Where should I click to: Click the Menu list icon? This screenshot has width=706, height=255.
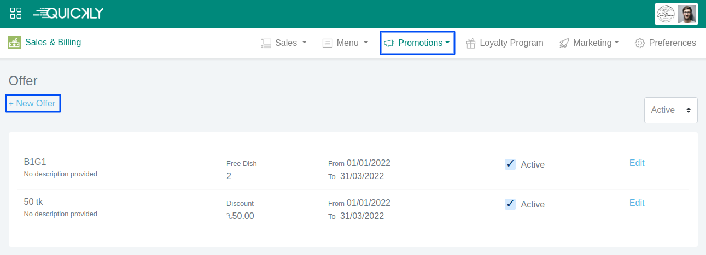coord(328,43)
